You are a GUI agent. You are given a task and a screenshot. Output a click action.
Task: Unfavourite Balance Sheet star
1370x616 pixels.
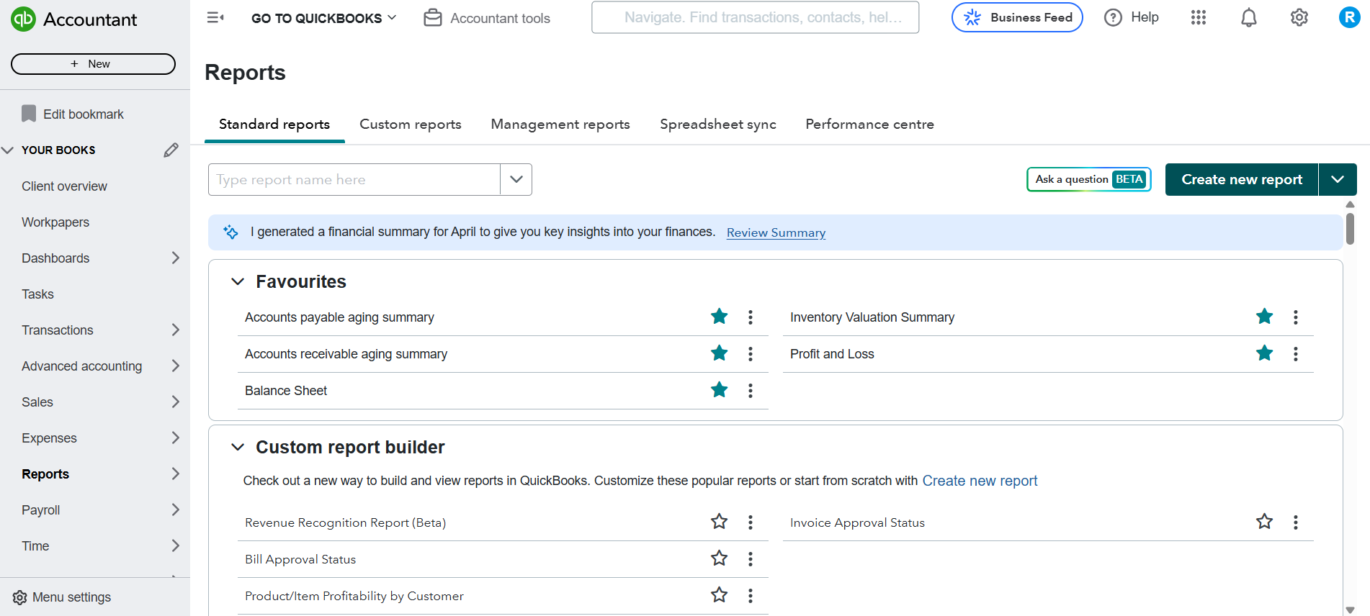tap(719, 390)
